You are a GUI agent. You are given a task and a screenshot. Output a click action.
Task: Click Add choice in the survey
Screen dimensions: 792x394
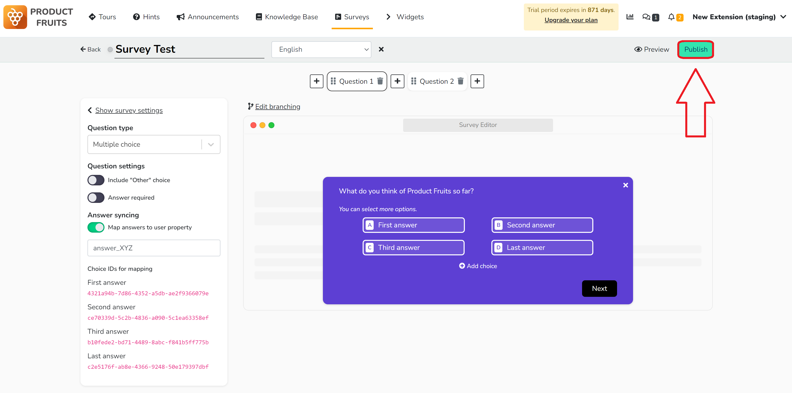click(x=478, y=266)
